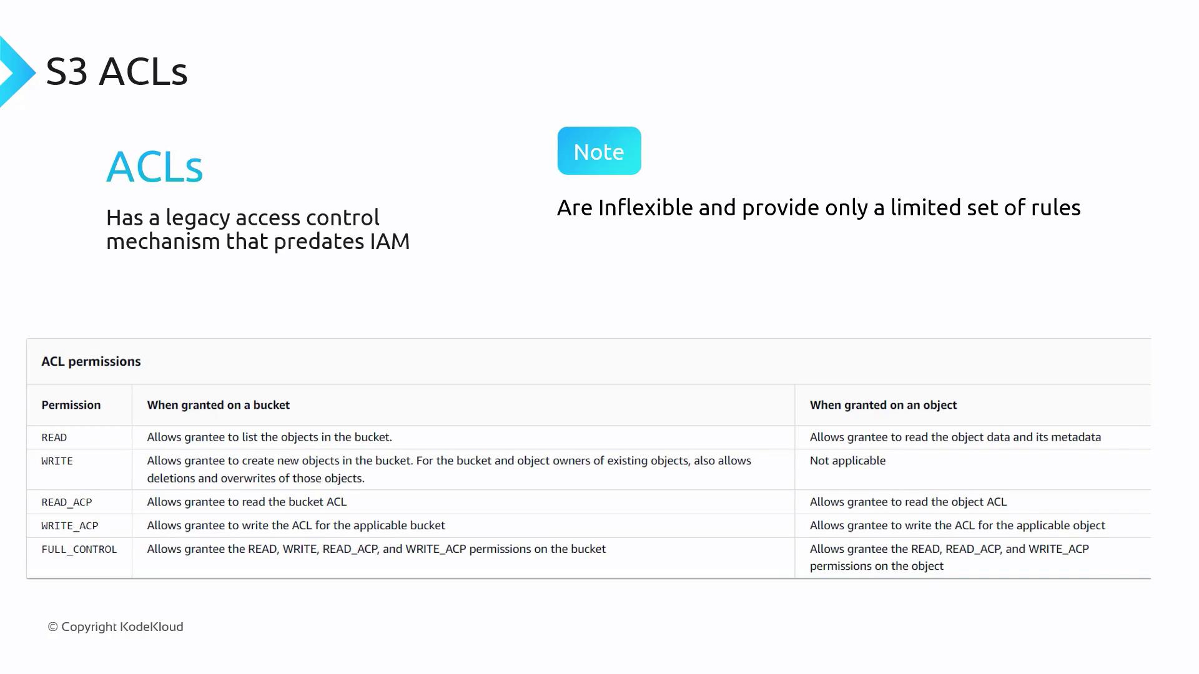
Task: Select the READ permission row label
Action: [54, 437]
